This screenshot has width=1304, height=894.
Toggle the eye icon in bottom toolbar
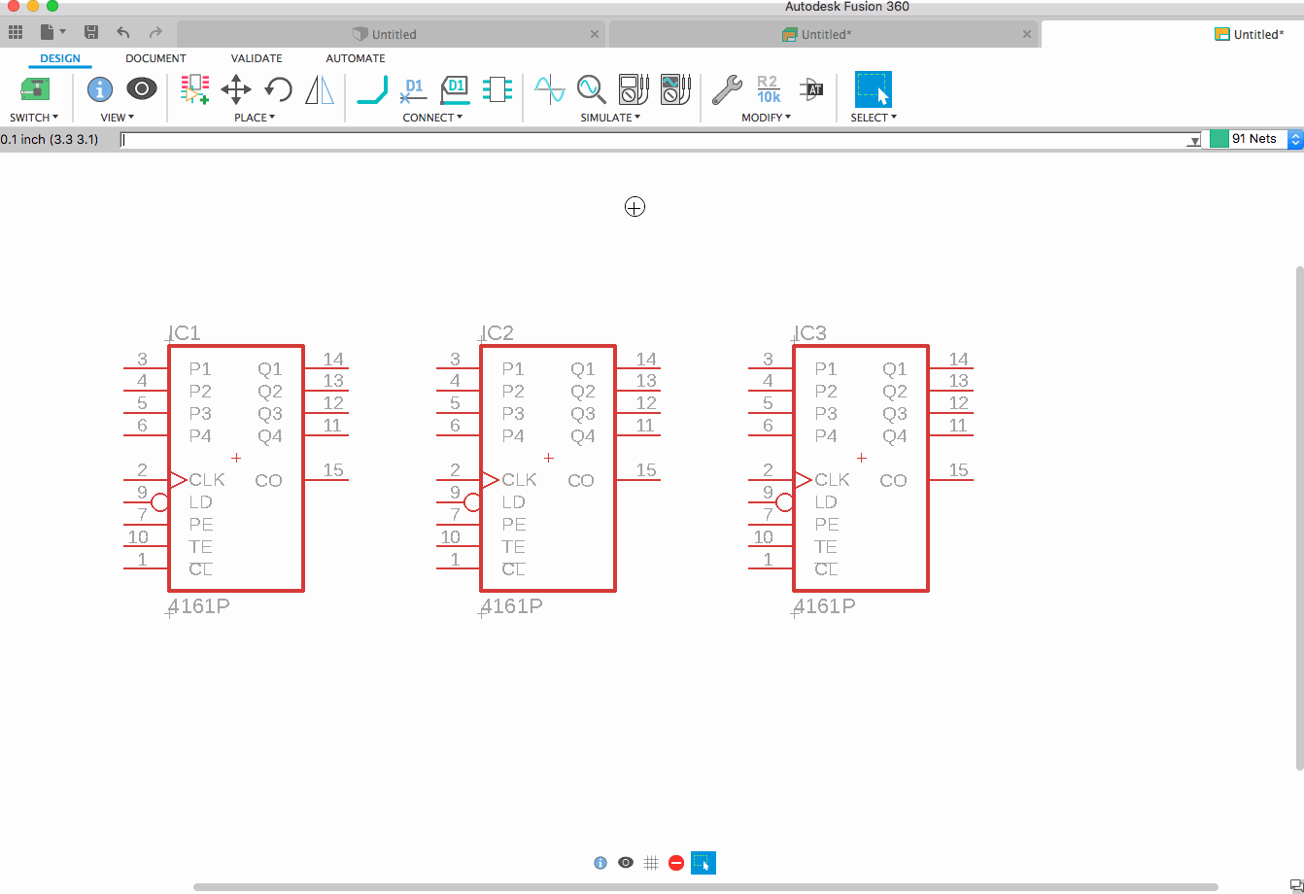coord(626,863)
